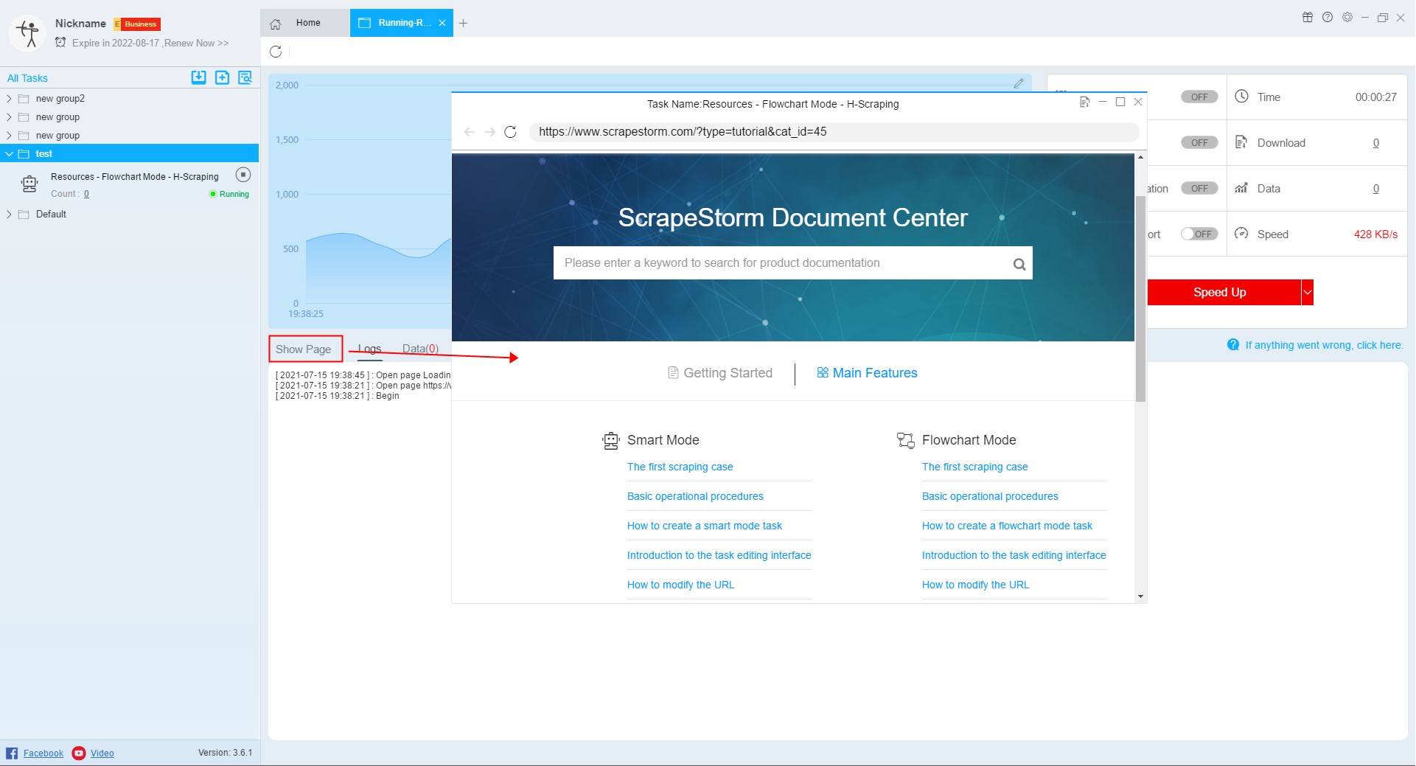1416x766 pixels.
Task: Toggle the OFF switch beside Download row
Action: [1199, 142]
